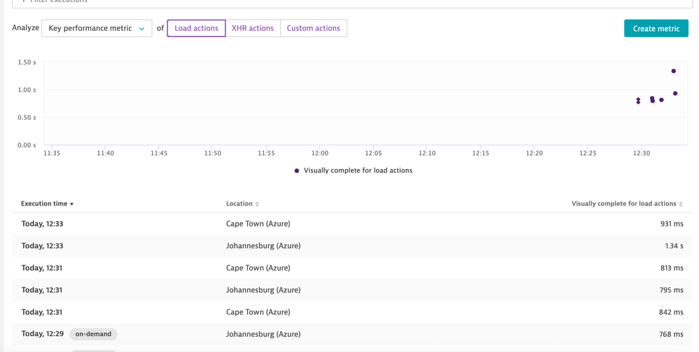Image resolution: width=699 pixels, height=352 pixels.
Task: Click sort icon beside Visually complete header
Action: click(x=681, y=204)
